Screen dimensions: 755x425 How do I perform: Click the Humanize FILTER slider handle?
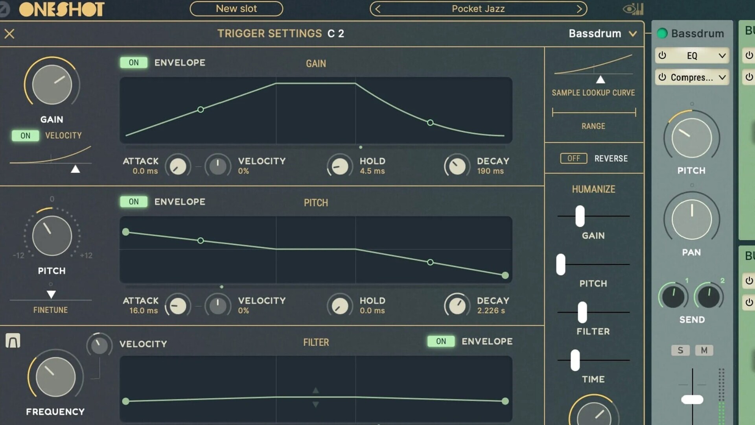(x=582, y=312)
